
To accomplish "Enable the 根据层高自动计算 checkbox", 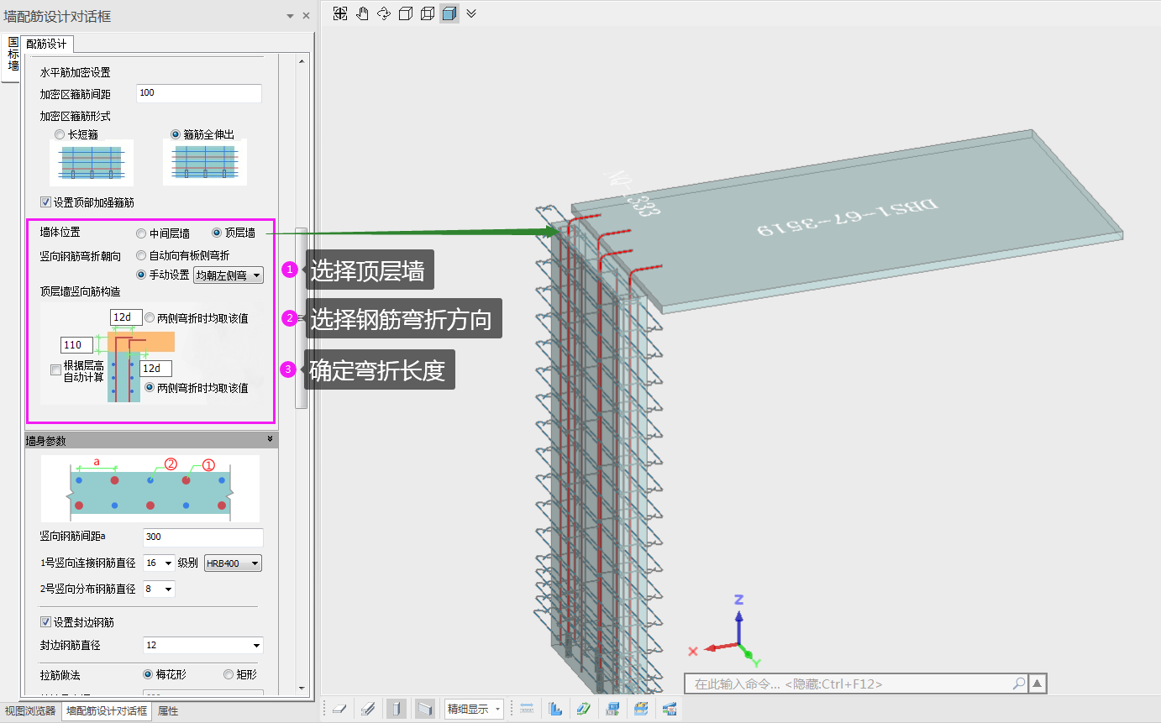I will coord(55,369).
